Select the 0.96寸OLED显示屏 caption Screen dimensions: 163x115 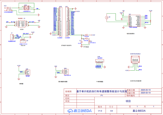[x=136, y=81]
